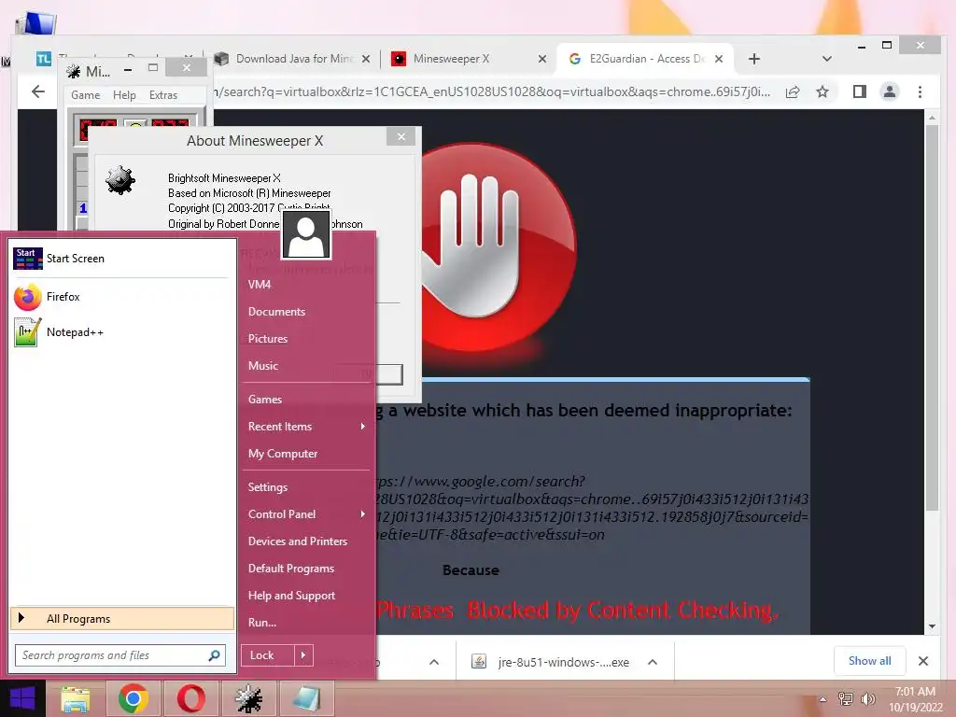Open Default Programs
The image size is (956, 717).
pos(291,569)
